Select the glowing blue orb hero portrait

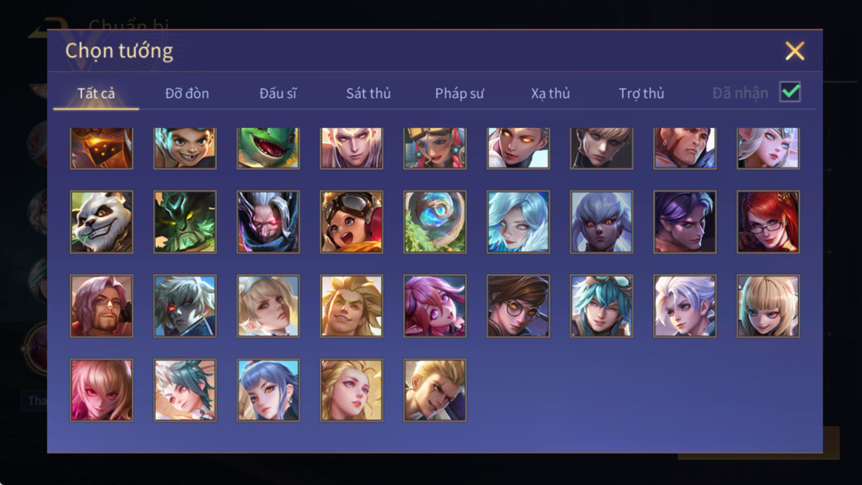[x=435, y=222]
